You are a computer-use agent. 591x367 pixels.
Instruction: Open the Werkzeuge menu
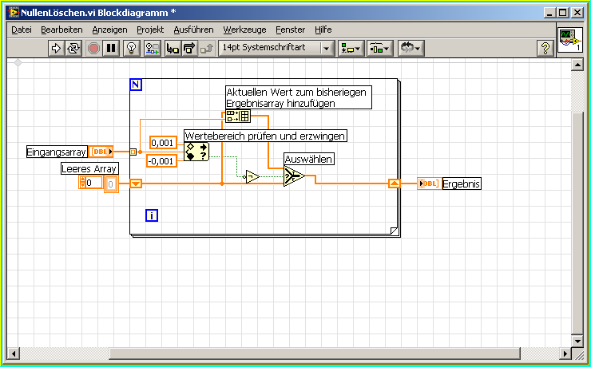tap(244, 30)
